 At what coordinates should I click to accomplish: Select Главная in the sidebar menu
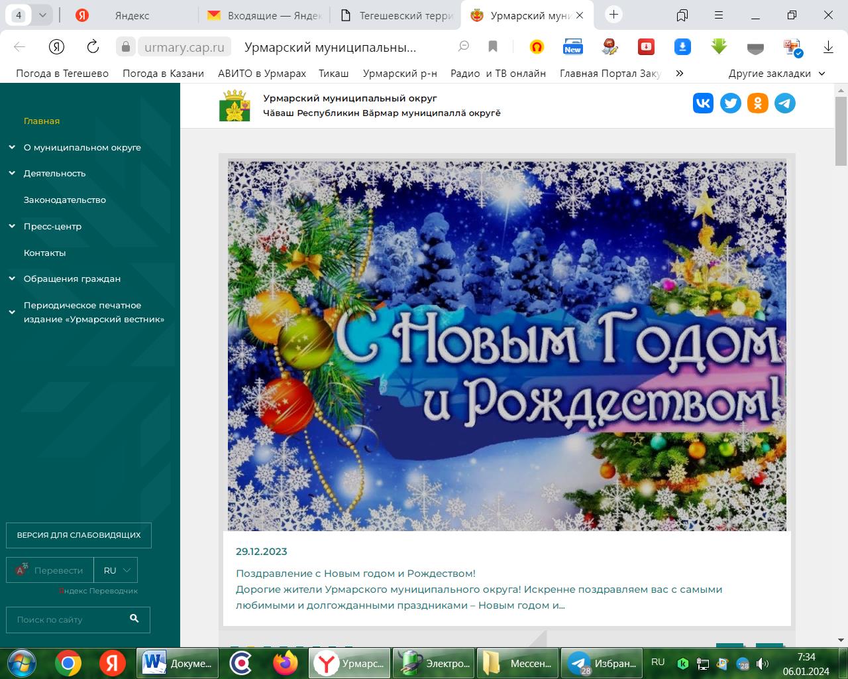[x=42, y=121]
